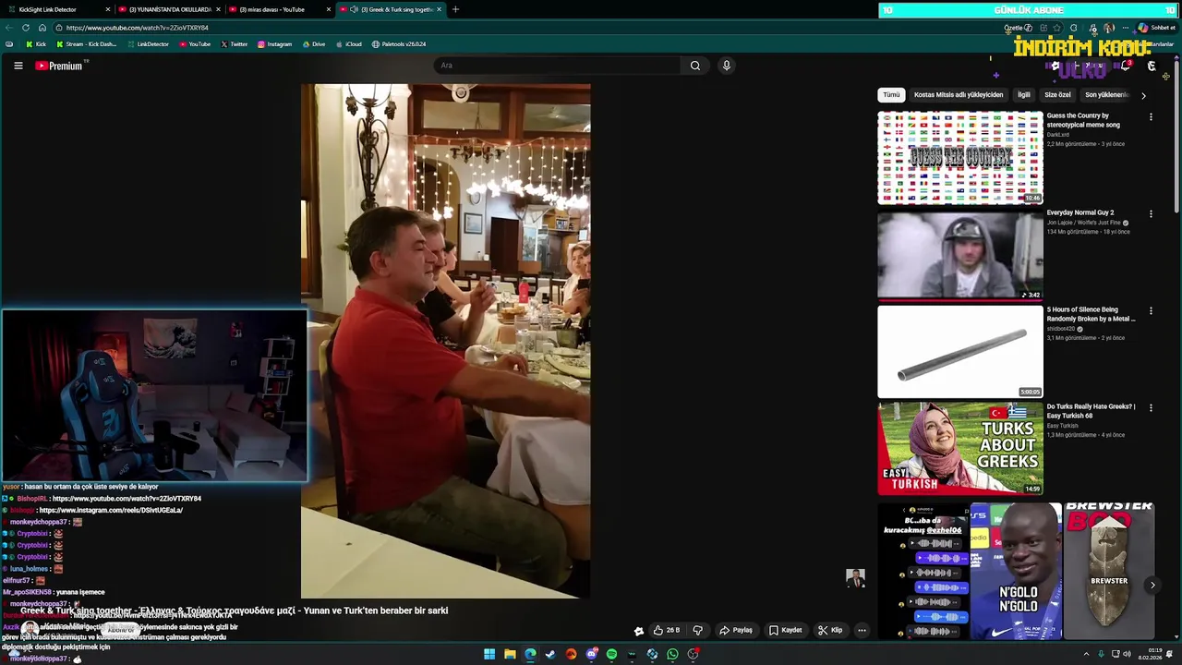The height and width of the screenshot is (665, 1182).
Task: Click the extension icon left of the like button
Action: 638,632
